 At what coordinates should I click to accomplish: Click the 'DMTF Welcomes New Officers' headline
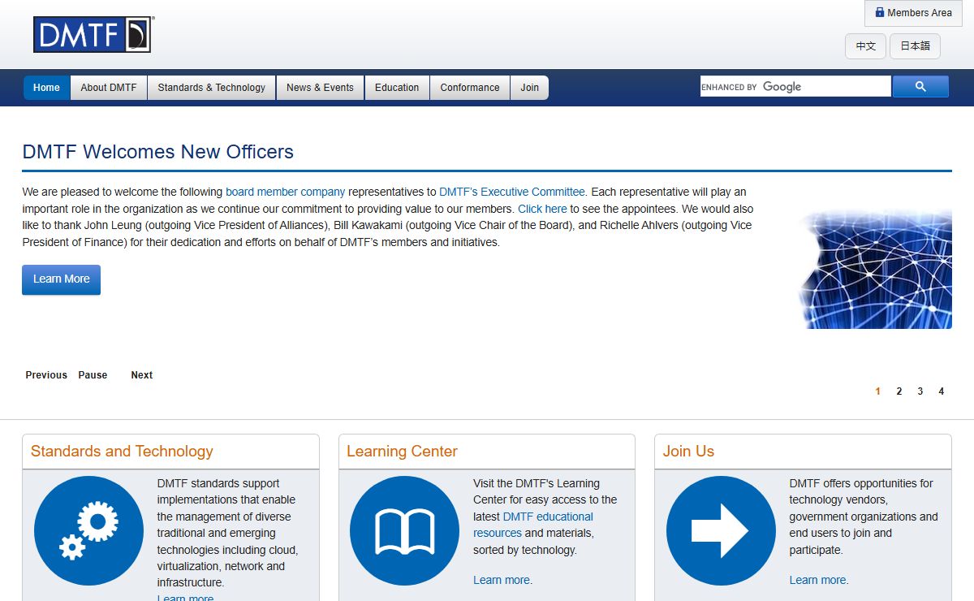pos(158,152)
